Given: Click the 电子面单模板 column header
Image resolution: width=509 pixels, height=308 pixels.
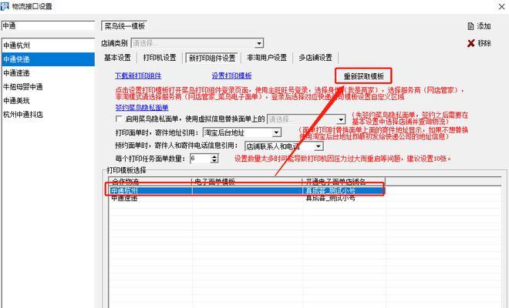Looking at the screenshot, I should pyautogui.click(x=248, y=182).
